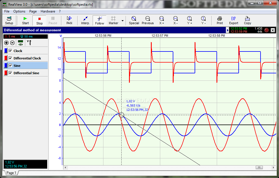
Task: Open the File menu
Action: point(7,11)
